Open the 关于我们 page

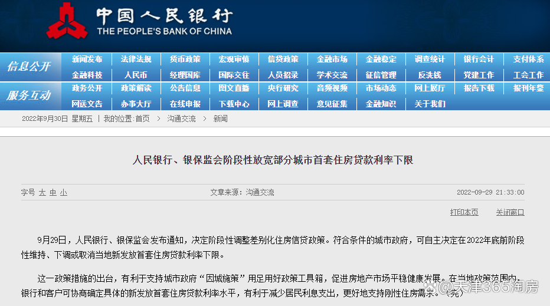point(430,104)
